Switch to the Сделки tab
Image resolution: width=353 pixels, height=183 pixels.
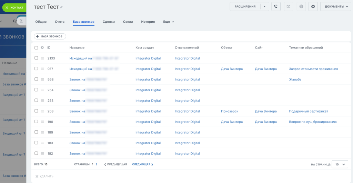(109, 22)
